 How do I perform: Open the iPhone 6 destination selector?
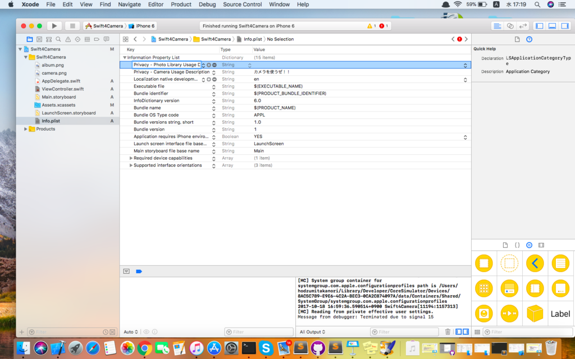point(142,26)
